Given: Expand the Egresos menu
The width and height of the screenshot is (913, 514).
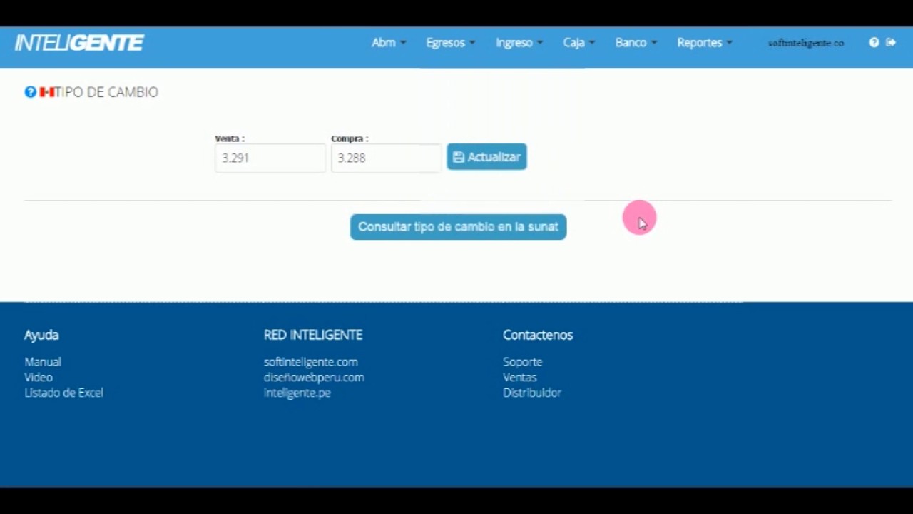Looking at the screenshot, I should [451, 43].
